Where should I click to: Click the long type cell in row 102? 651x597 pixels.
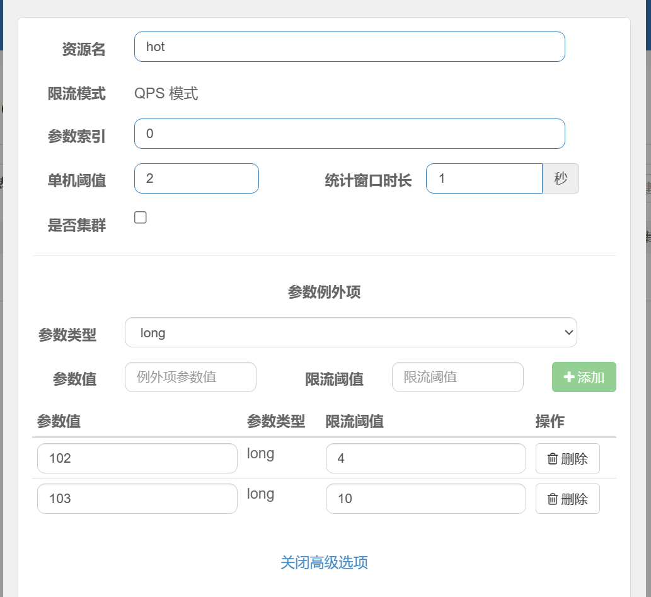tap(260, 454)
